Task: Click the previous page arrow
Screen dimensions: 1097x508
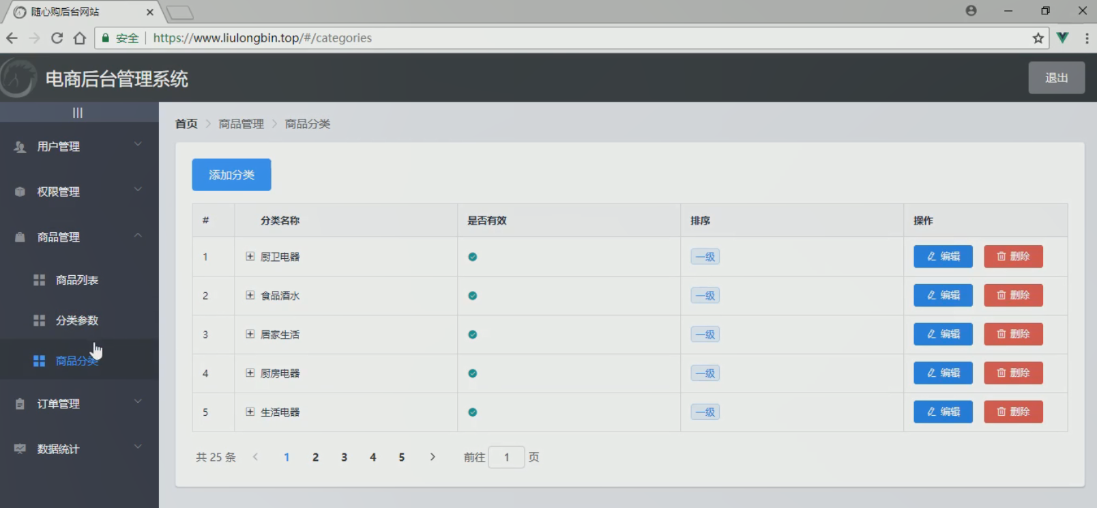Action: click(255, 457)
